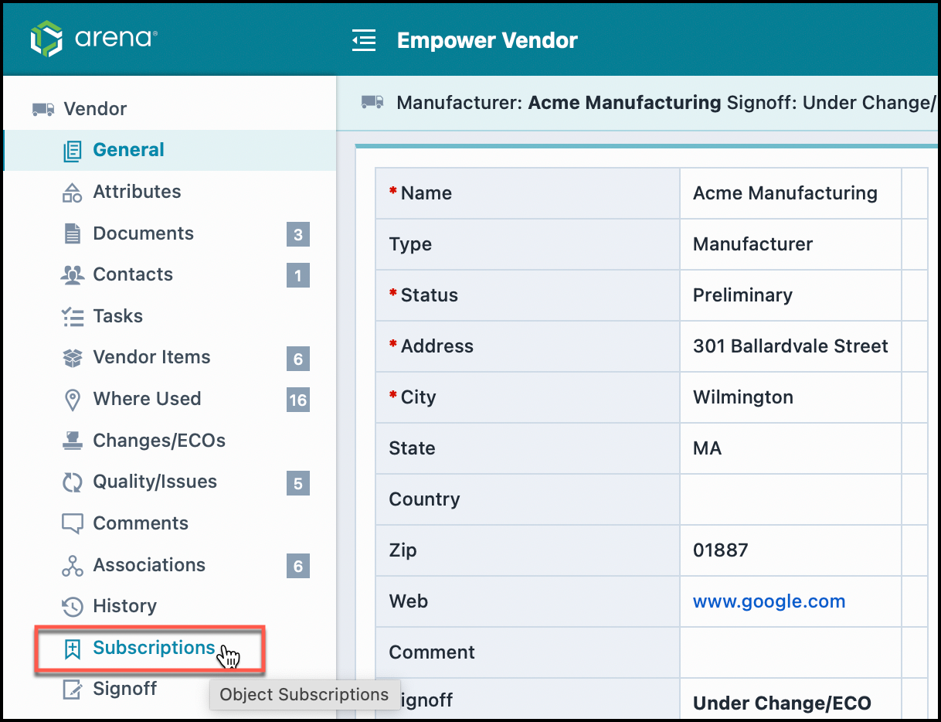Click the Status field label

[430, 295]
